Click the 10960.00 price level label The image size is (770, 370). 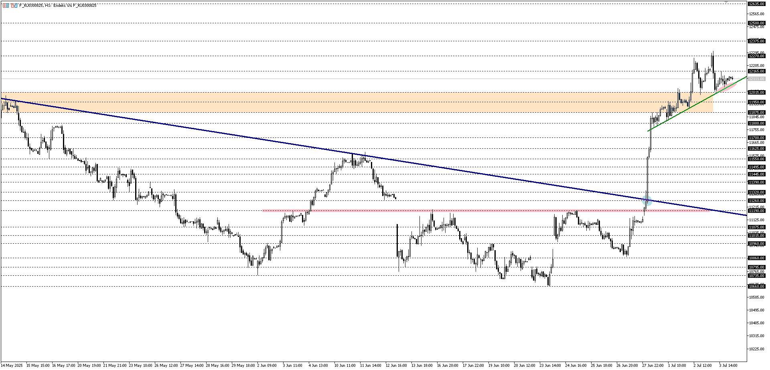756,244
